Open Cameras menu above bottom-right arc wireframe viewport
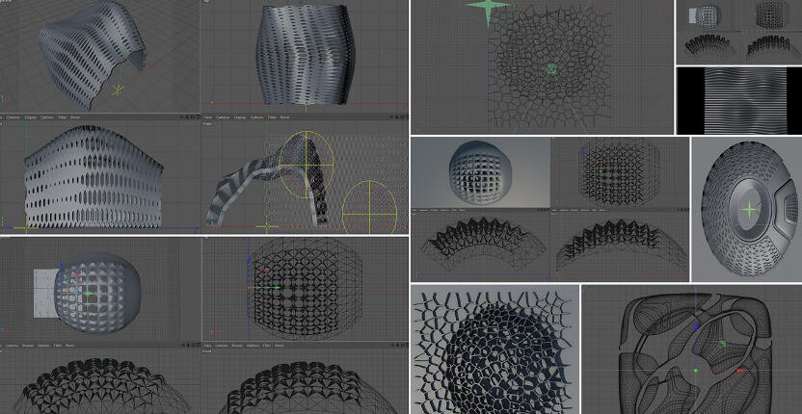The height and width of the screenshot is (414, 802). [x=223, y=344]
